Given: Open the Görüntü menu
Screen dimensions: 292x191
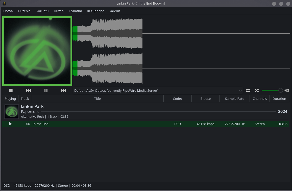Looking at the screenshot, I should pos(42,11).
